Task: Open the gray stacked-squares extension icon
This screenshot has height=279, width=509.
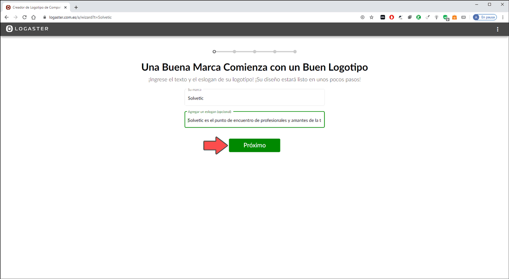Action: [410, 17]
